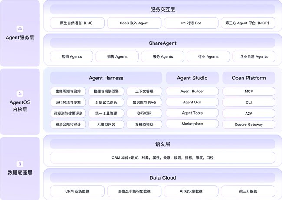282x200 pixels.
Task: Click the CRM 本体+语义 description bar
Action: tap(163, 157)
